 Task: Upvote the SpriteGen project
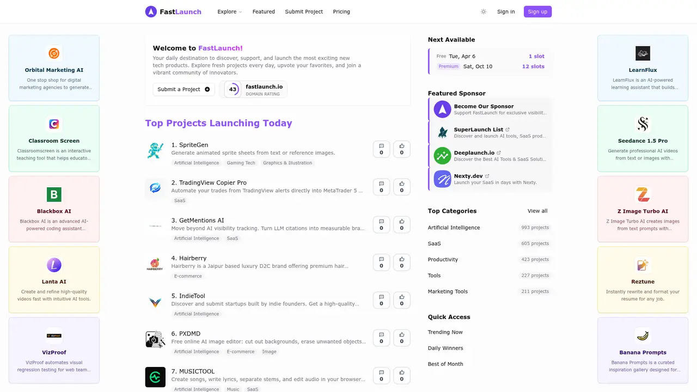[x=402, y=149]
